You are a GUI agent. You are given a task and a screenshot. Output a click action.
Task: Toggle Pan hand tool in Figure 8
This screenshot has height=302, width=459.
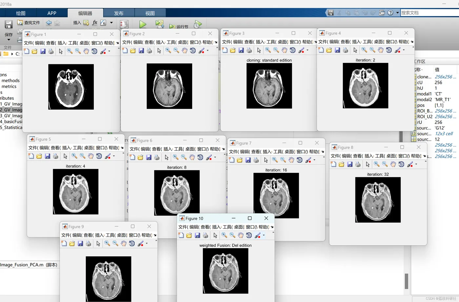pos(393,164)
